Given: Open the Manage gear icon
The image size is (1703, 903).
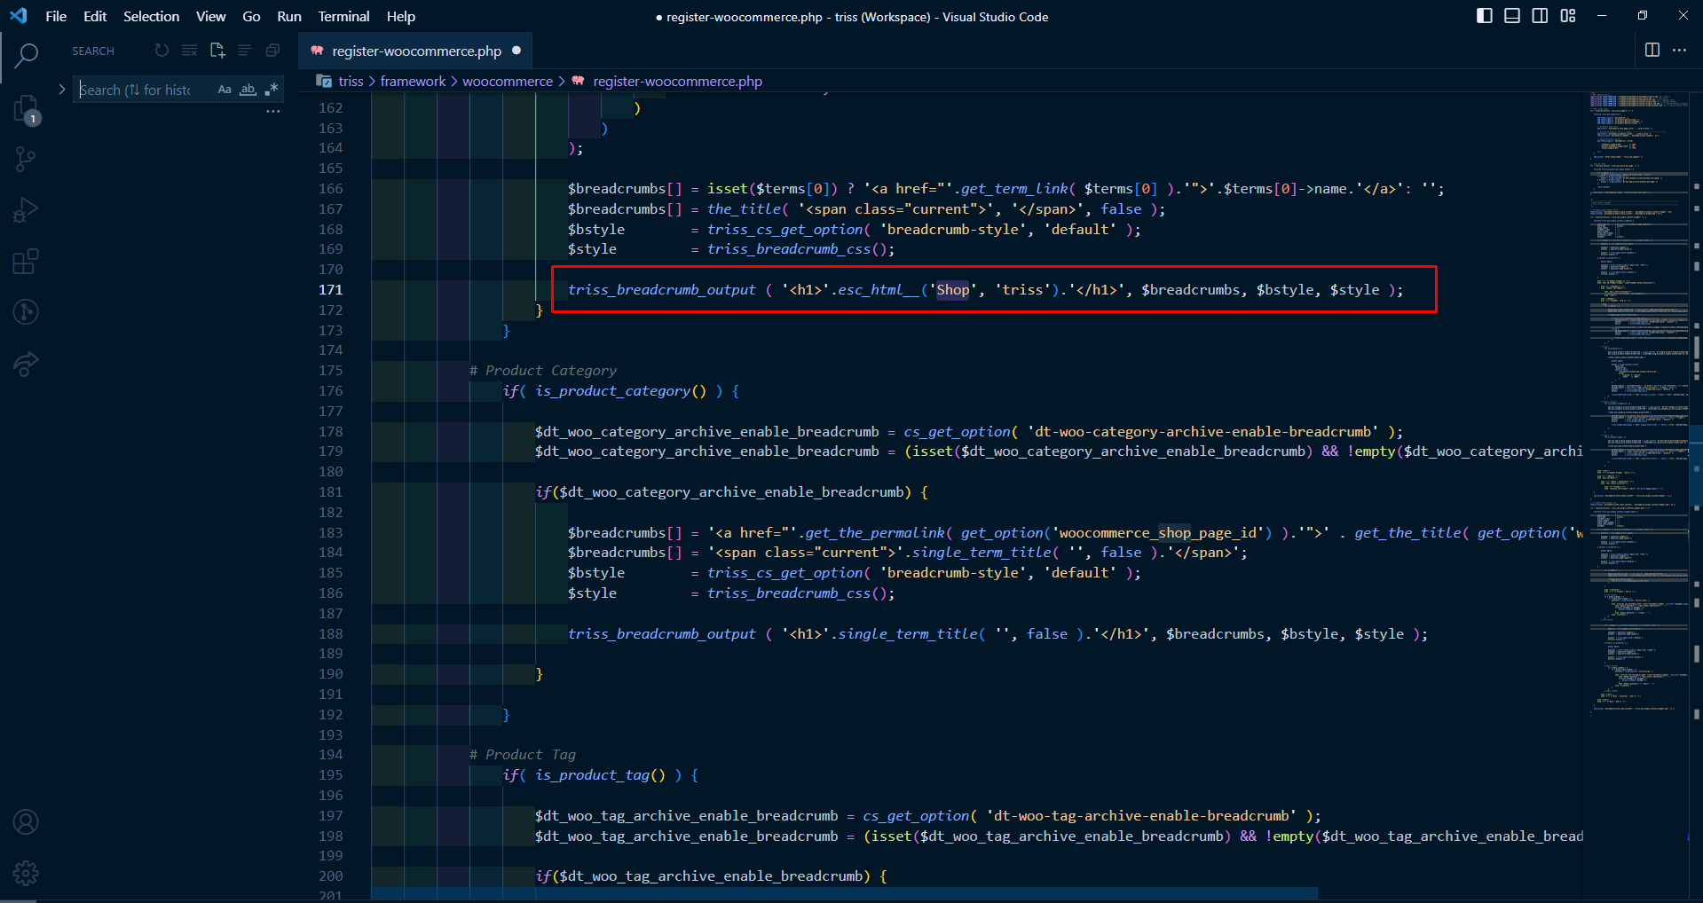Looking at the screenshot, I should (27, 874).
